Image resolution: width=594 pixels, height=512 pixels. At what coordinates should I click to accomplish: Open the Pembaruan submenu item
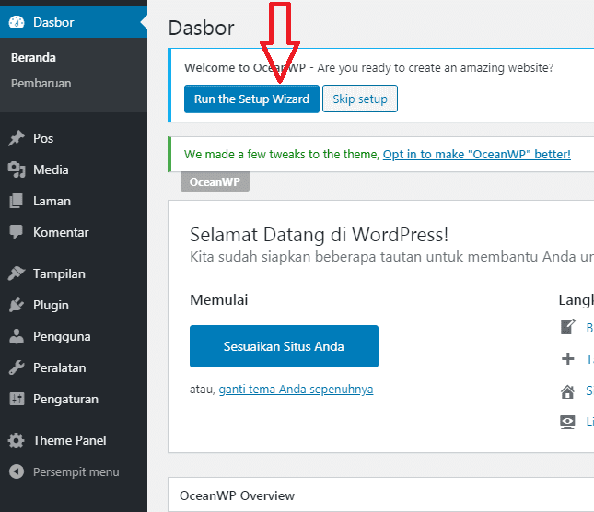click(x=41, y=83)
